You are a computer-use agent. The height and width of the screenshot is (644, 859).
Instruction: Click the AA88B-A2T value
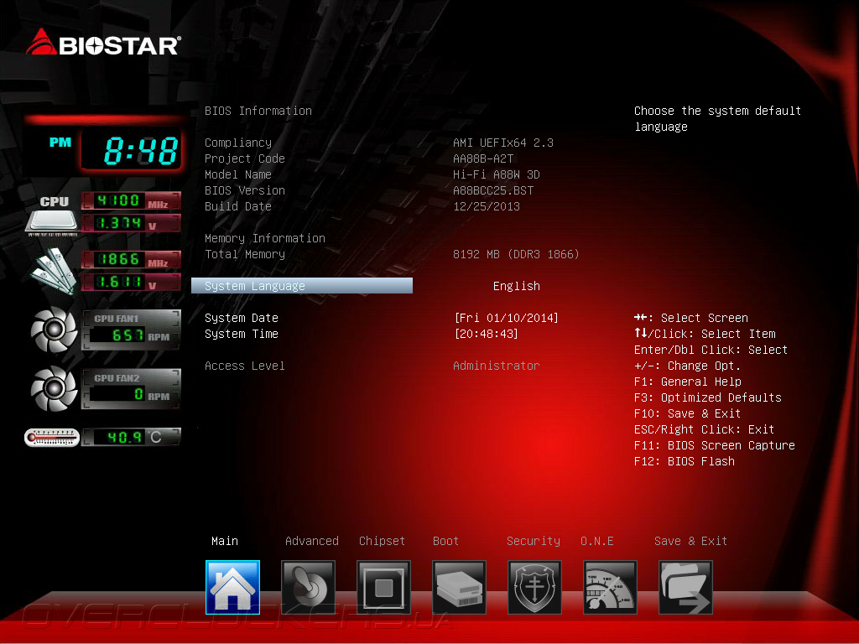(x=483, y=158)
